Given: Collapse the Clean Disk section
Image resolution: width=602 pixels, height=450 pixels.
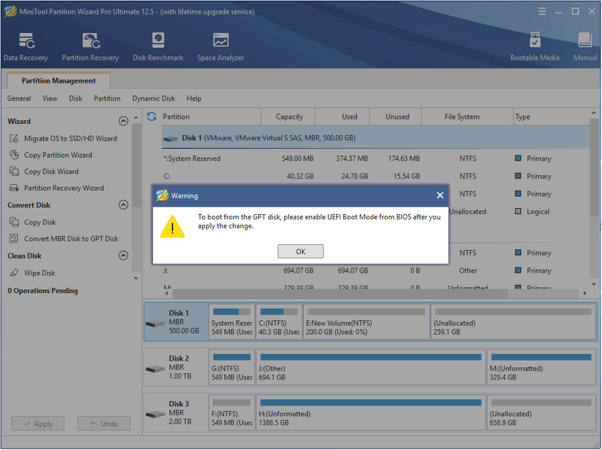Looking at the screenshot, I should pyautogui.click(x=123, y=255).
